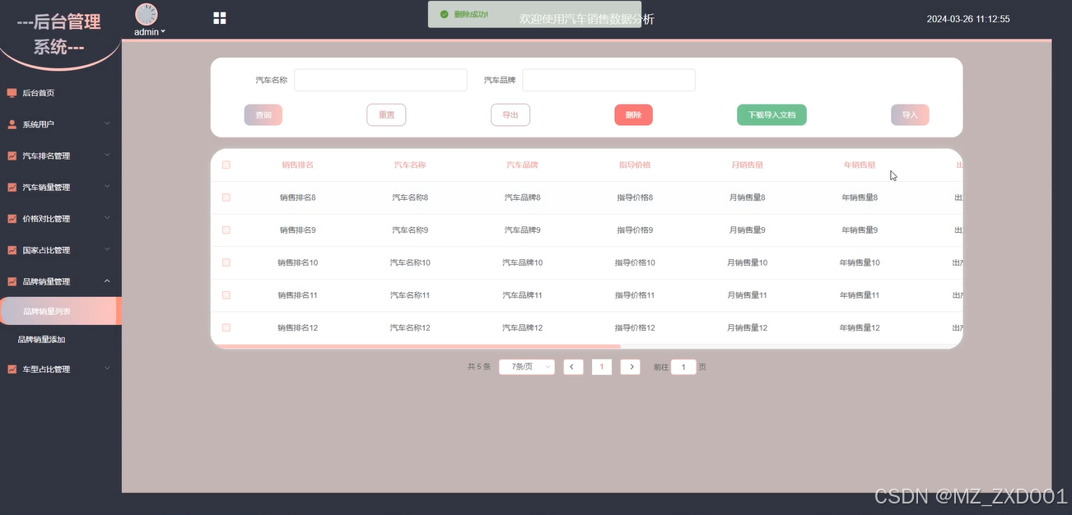Image resolution: width=1072 pixels, height=515 pixels.
Task: Click cell 年销售量8
Action: (860, 197)
